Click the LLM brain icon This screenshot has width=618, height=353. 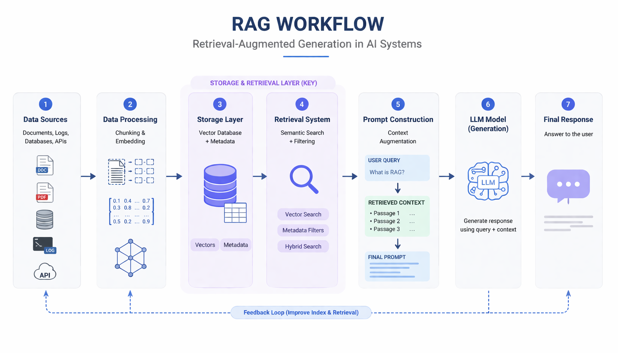point(488,181)
